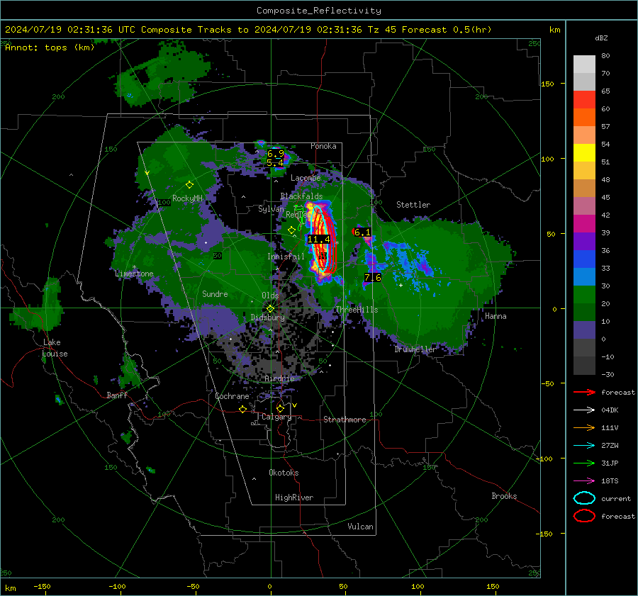
Task: Click the Lacombe town label
Action: coord(306,178)
